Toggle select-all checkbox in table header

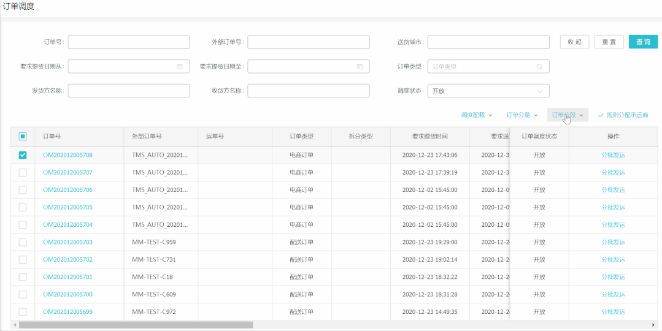pos(23,137)
